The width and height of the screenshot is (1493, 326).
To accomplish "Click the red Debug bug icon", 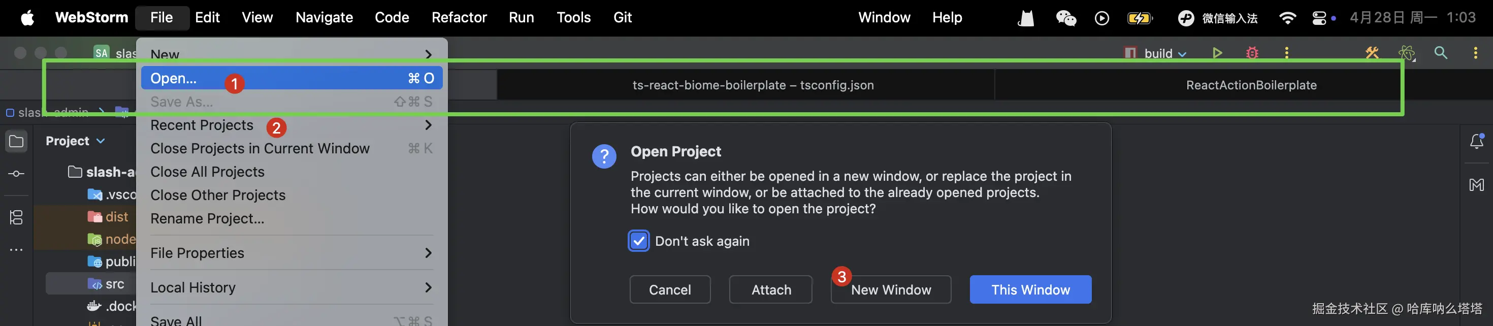I will 1252,53.
